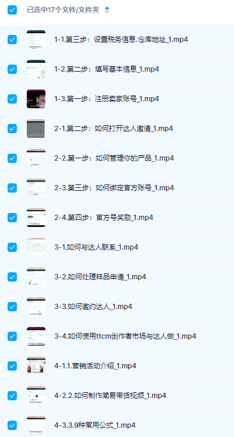The width and height of the screenshot is (234, 437).
Task: Deselect checkbox beside 3-3.如何邀约达人
Action: click(12, 307)
